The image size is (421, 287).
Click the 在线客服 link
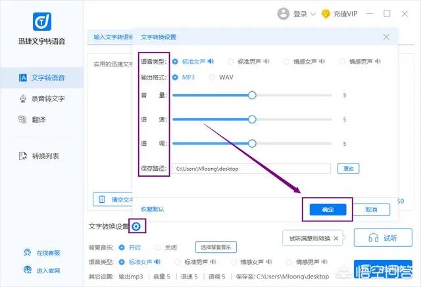coord(41,253)
